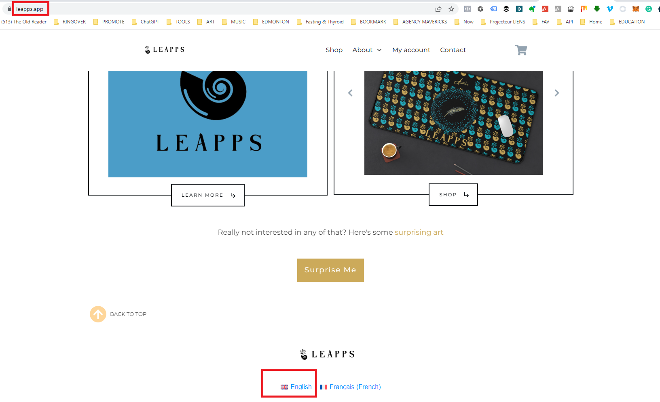Open the Fasting & Thyroid bookmark folder
The height and width of the screenshot is (402, 660).
(320, 22)
